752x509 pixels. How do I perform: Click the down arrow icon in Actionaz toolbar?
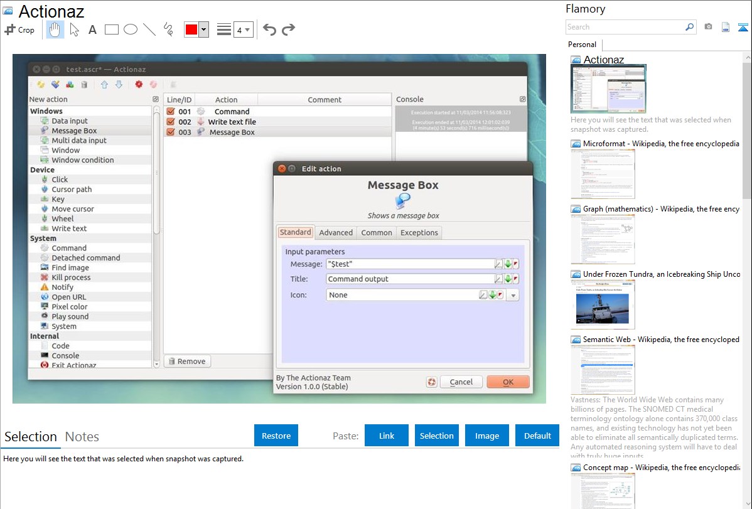point(119,85)
